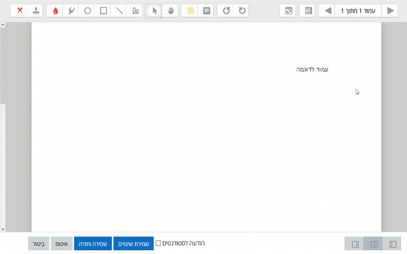Open the red X stamp picker

coord(20,11)
